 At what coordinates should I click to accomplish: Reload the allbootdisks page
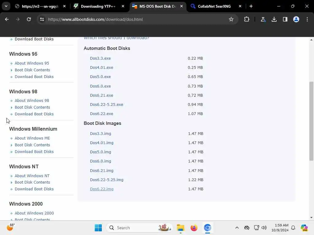pyautogui.click(x=29, y=19)
